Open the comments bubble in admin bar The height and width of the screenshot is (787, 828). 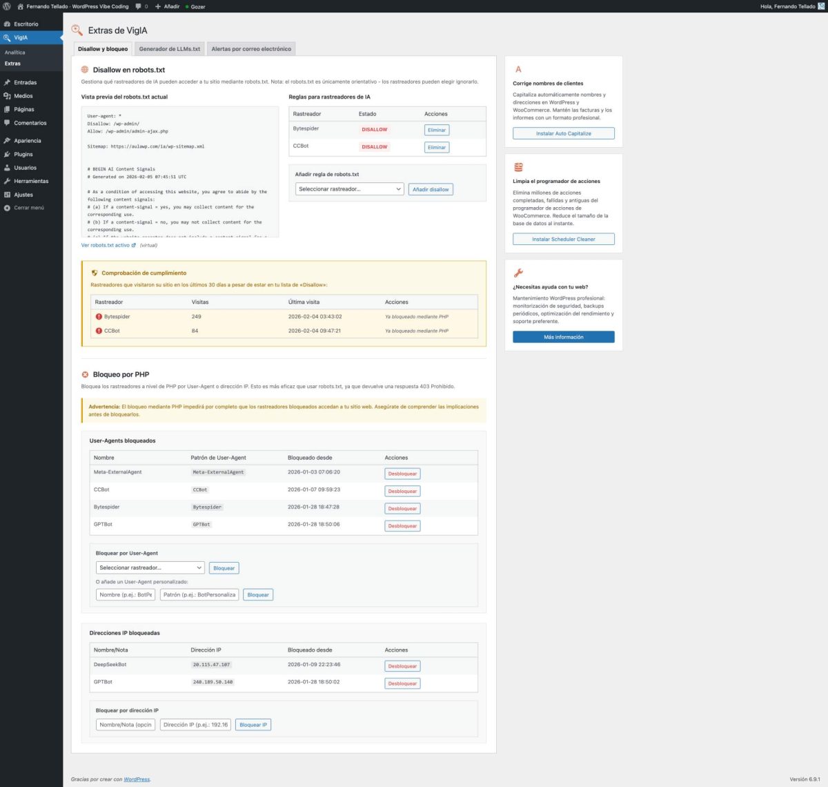(x=141, y=6)
